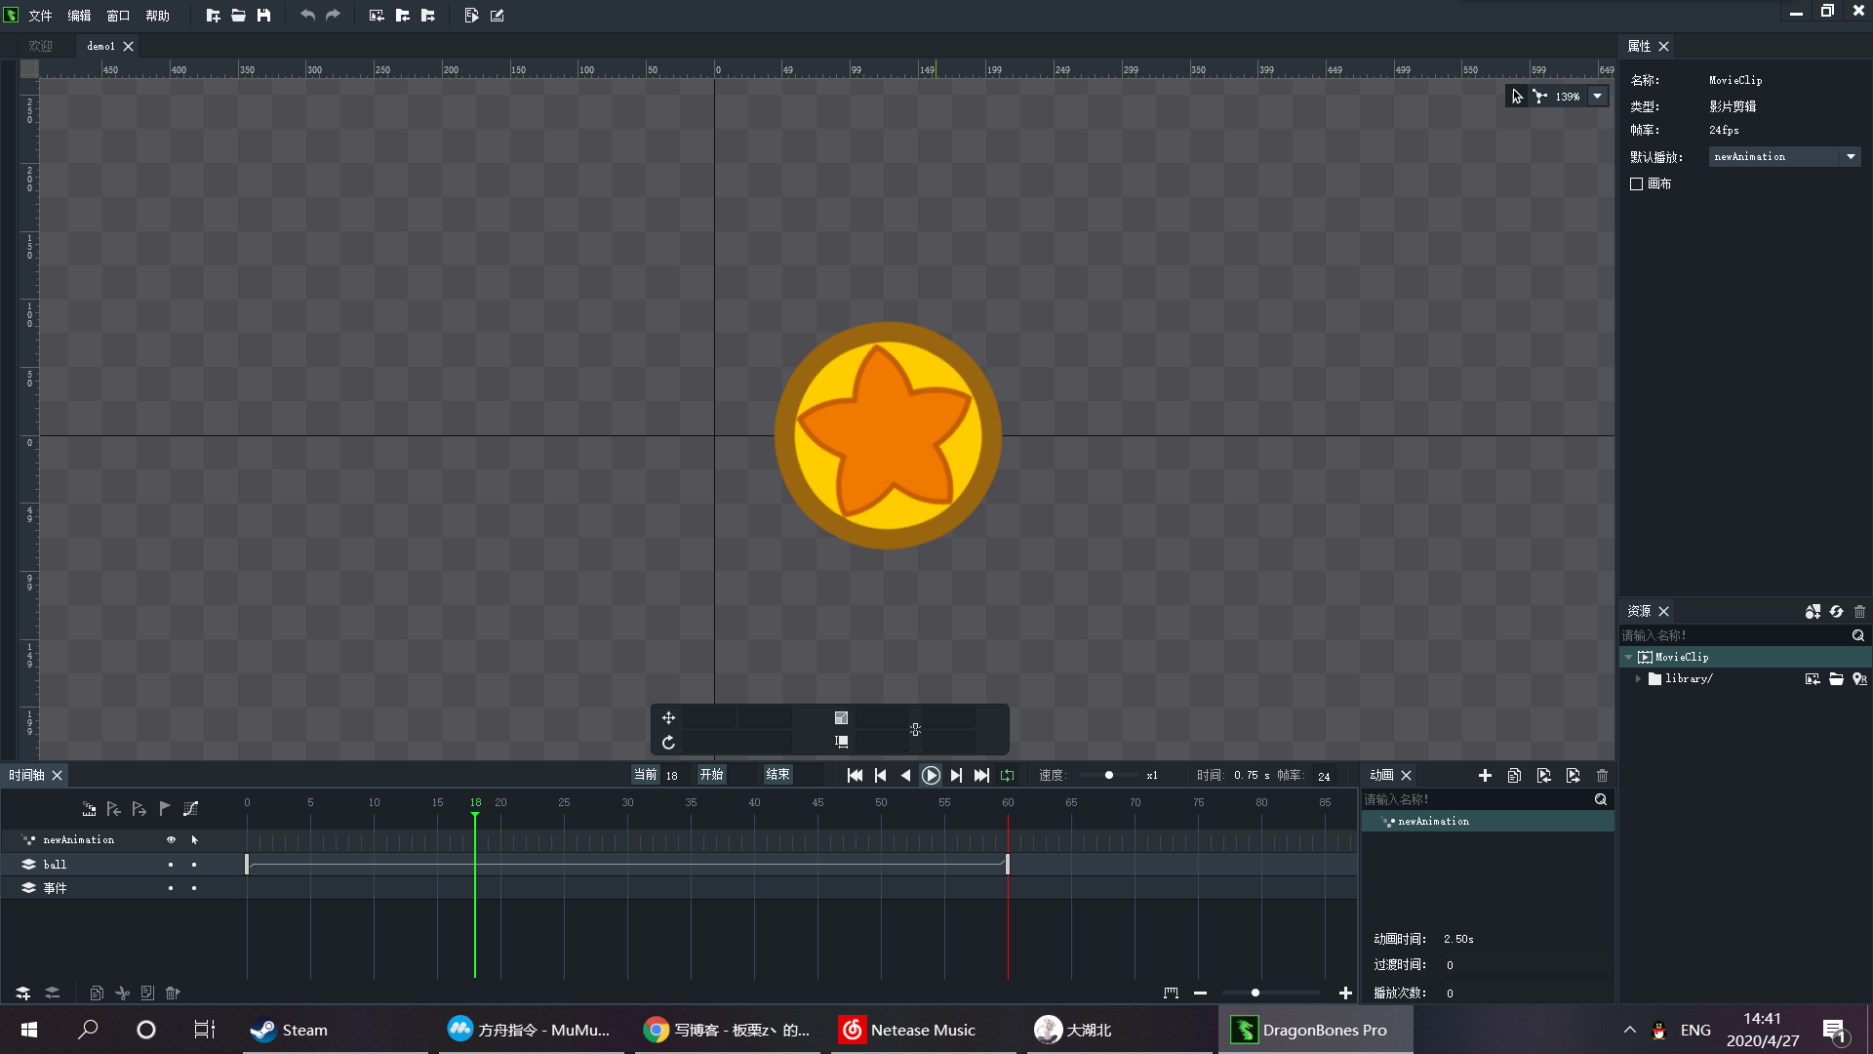Click the save icon in top toolbar
The image size is (1873, 1054).
point(263,16)
